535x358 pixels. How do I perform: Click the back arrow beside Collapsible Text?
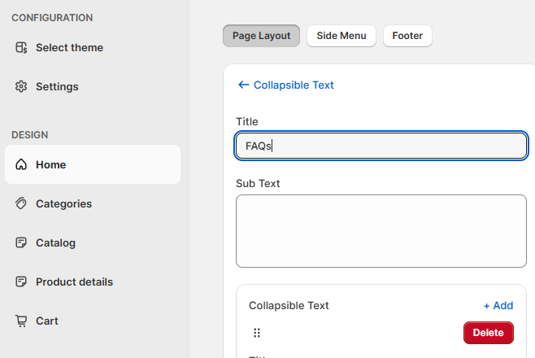243,85
